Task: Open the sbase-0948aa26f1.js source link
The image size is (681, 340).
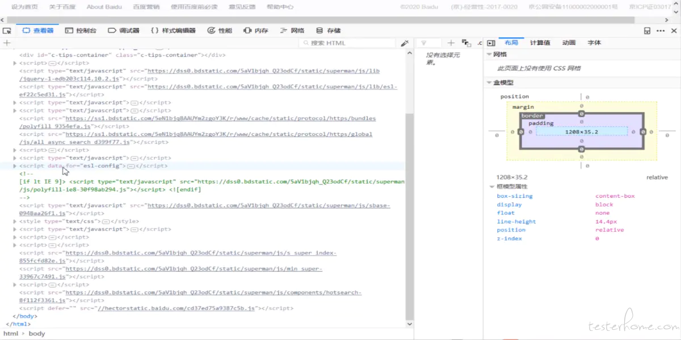Action: pyautogui.click(x=204, y=209)
